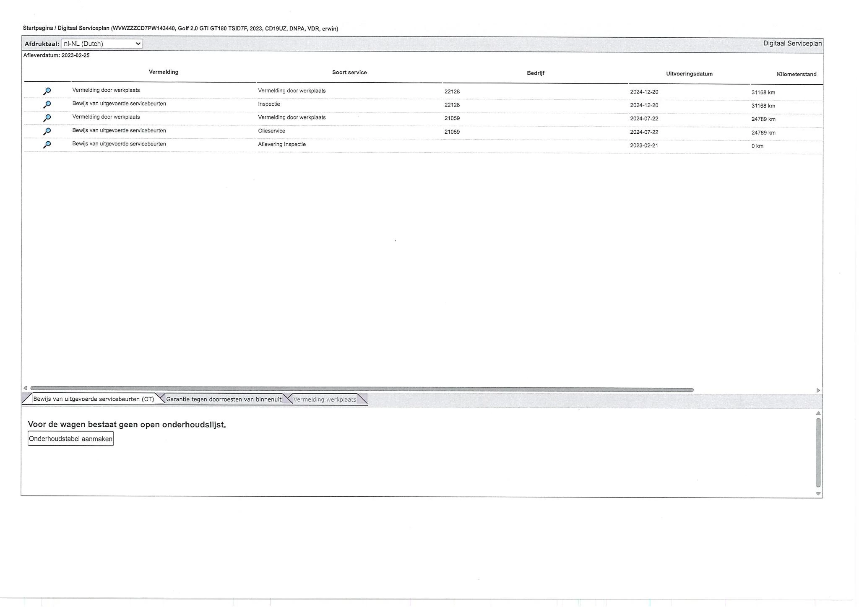
Task: Click down arrow of lower vertical scrollbar
Action: [818, 494]
